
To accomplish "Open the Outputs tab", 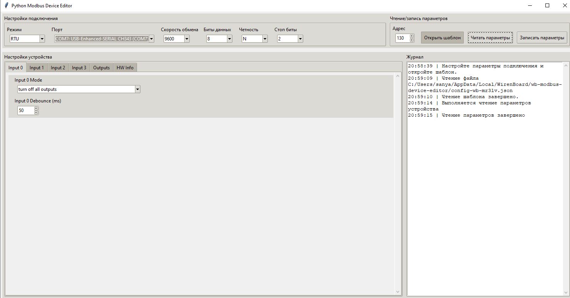I will click(101, 68).
